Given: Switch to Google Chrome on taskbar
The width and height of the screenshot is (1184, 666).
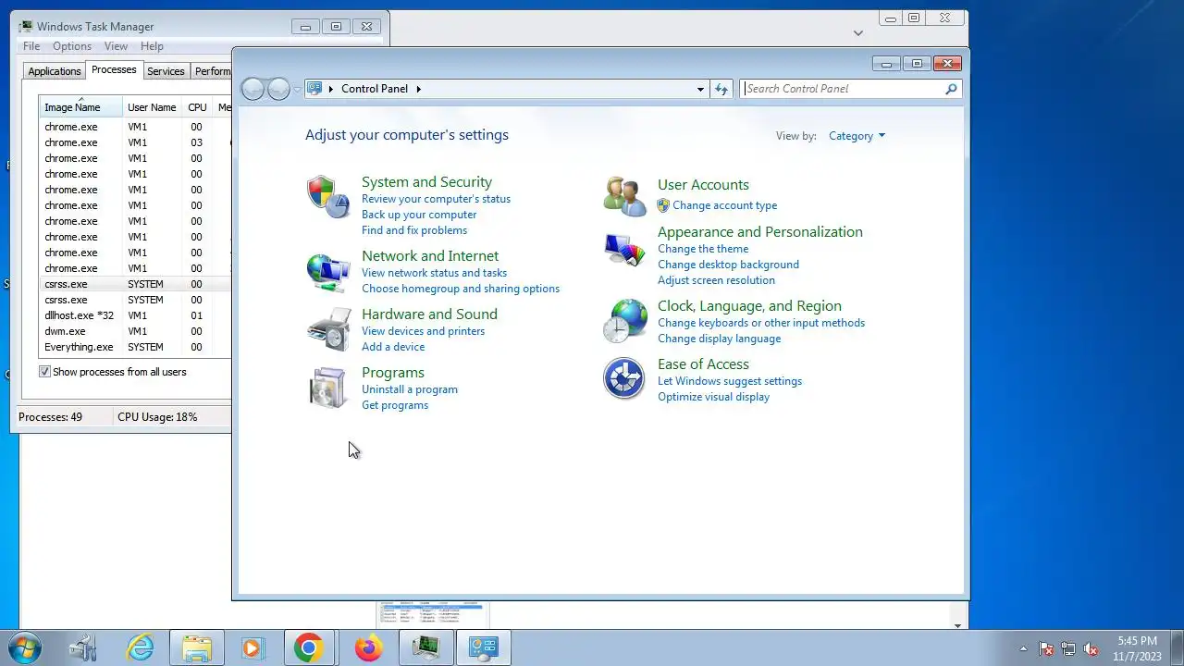Looking at the screenshot, I should pos(308,647).
